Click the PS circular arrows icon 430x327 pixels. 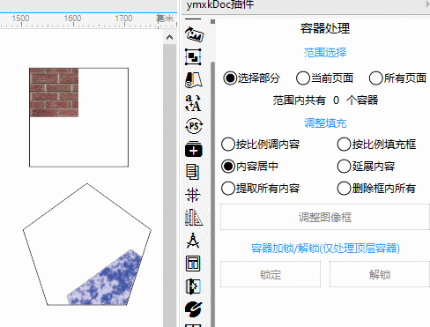click(x=194, y=126)
